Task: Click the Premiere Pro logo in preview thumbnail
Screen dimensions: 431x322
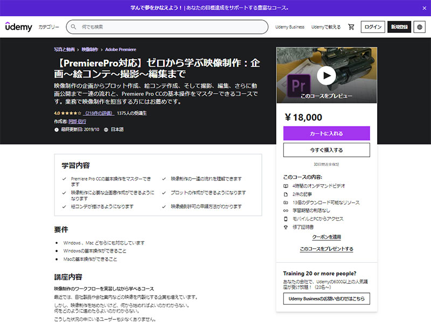Action: 299,86
